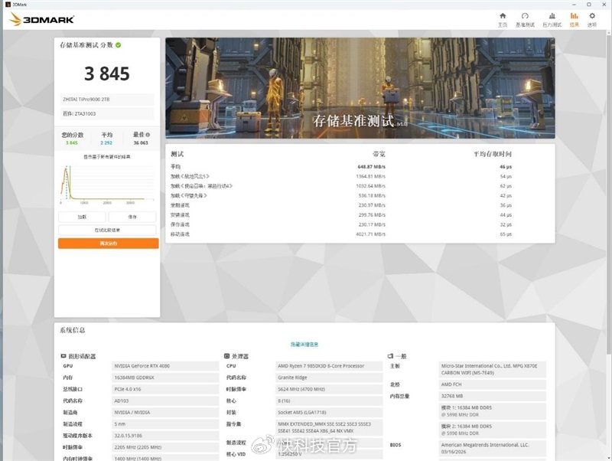Click the green 3 845 under 您的分数

click(72, 143)
